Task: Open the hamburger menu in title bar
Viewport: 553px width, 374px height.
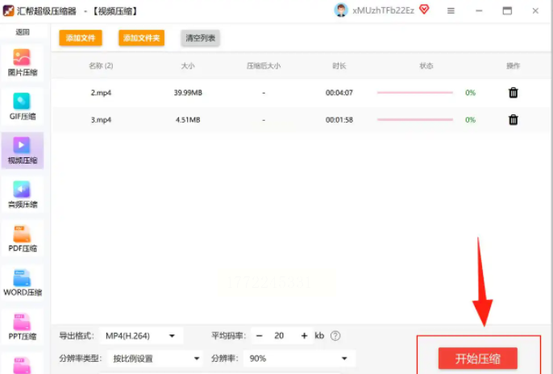Action: (451, 11)
